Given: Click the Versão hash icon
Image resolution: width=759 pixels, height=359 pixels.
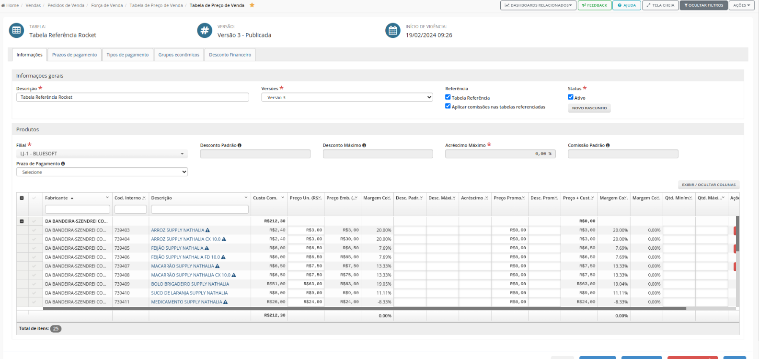Looking at the screenshot, I should click(x=205, y=30).
